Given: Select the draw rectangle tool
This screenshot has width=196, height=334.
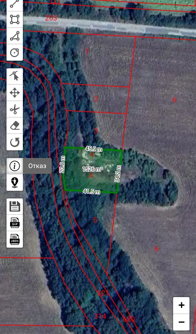Looking at the screenshot, I should point(15,19).
